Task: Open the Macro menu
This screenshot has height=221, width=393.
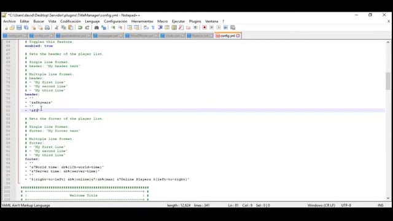Action: (x=162, y=21)
